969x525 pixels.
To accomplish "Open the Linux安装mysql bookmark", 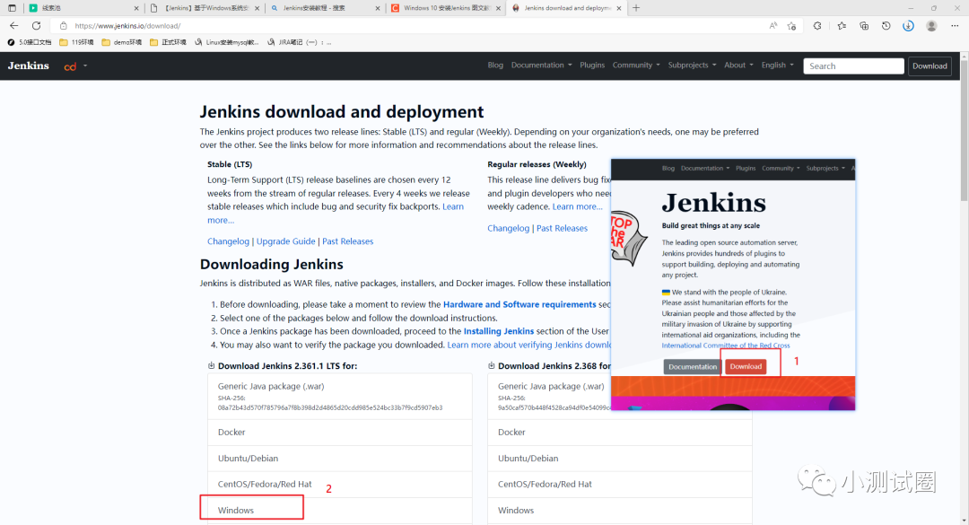I will coord(227,42).
